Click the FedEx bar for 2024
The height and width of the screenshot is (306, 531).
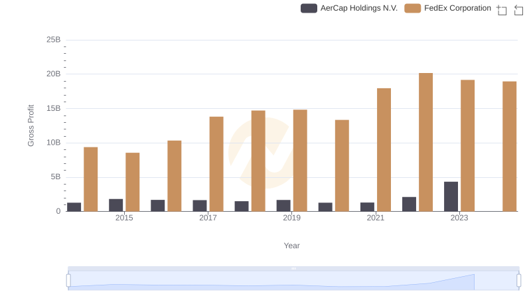(509, 146)
